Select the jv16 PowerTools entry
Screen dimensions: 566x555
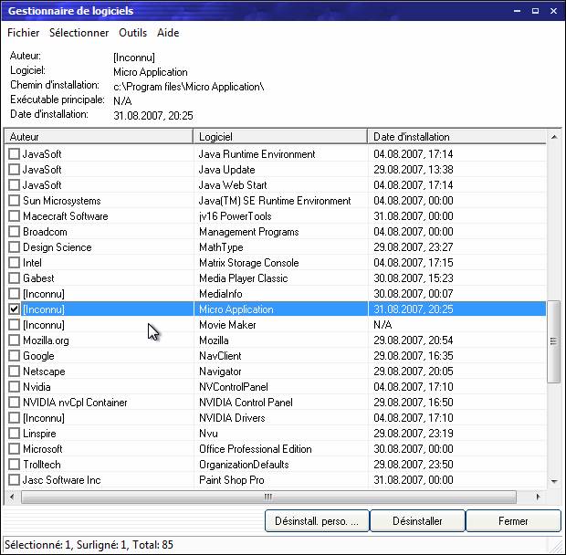pyautogui.click(x=235, y=216)
